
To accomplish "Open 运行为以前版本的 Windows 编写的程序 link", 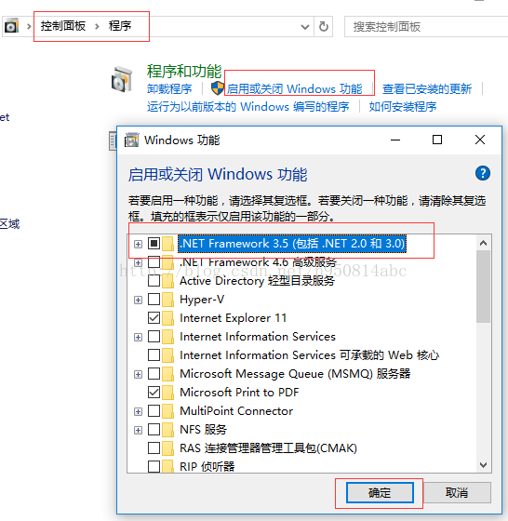I will [247, 107].
